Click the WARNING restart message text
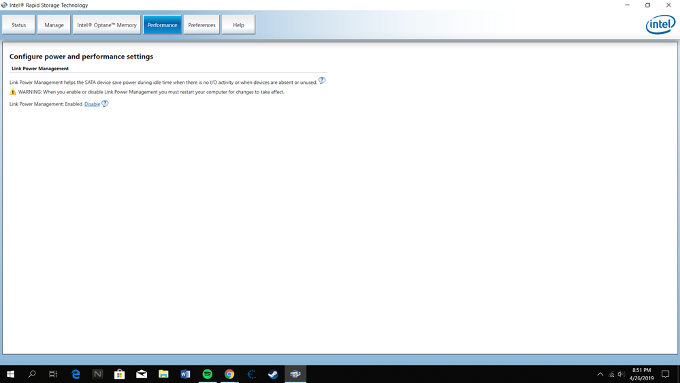The height and width of the screenshot is (383, 680). pyautogui.click(x=151, y=92)
